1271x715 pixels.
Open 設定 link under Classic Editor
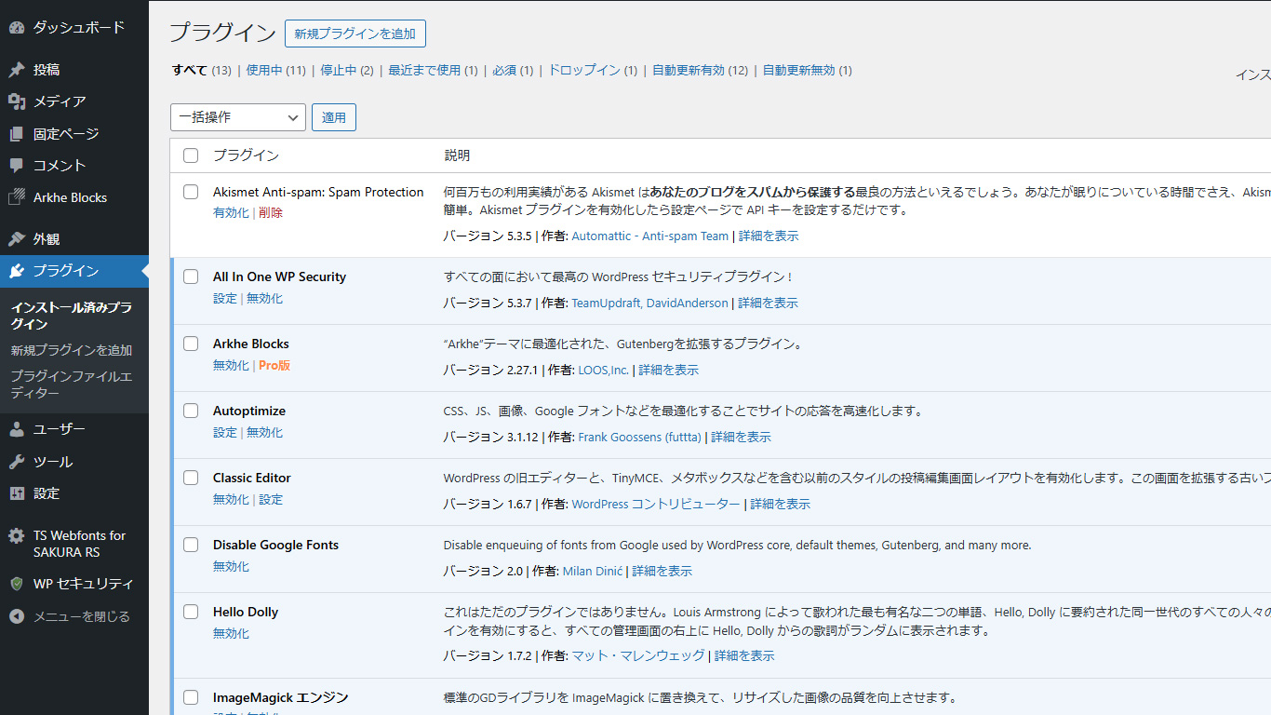271,499
